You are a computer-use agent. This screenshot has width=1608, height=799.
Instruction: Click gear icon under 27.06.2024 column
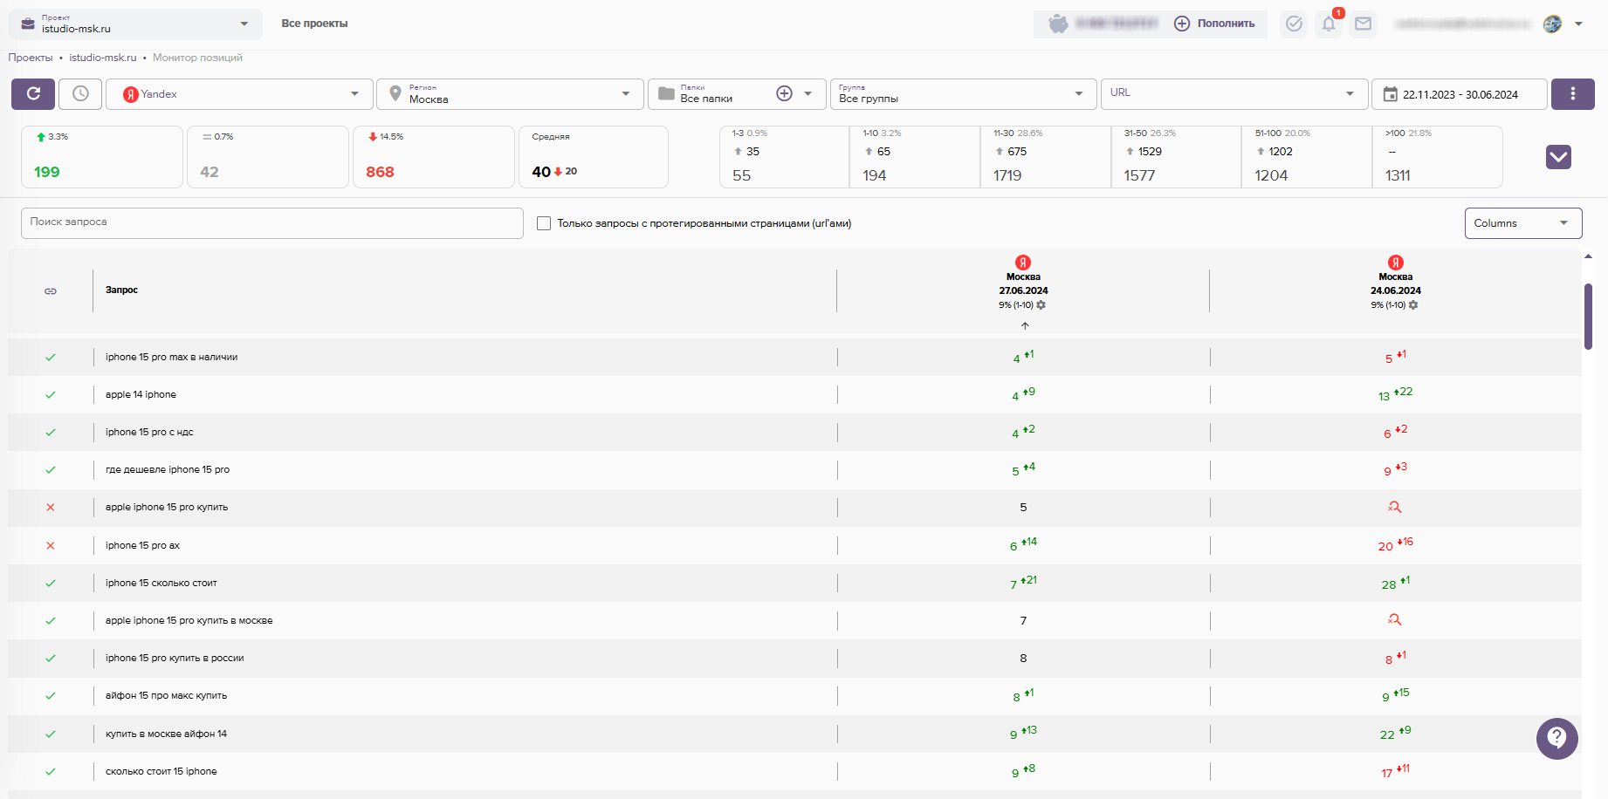[x=1041, y=305]
